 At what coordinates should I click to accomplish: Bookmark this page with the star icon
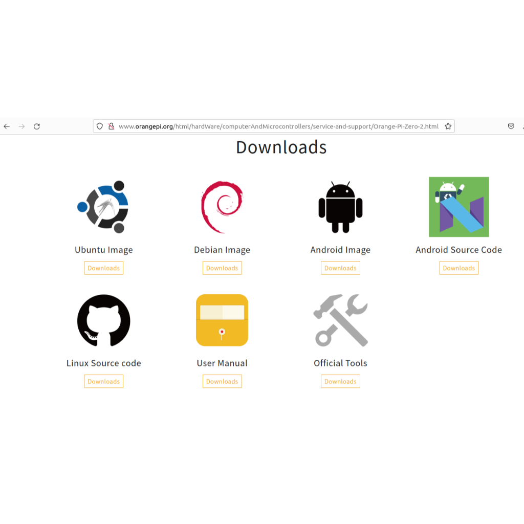[x=448, y=126]
